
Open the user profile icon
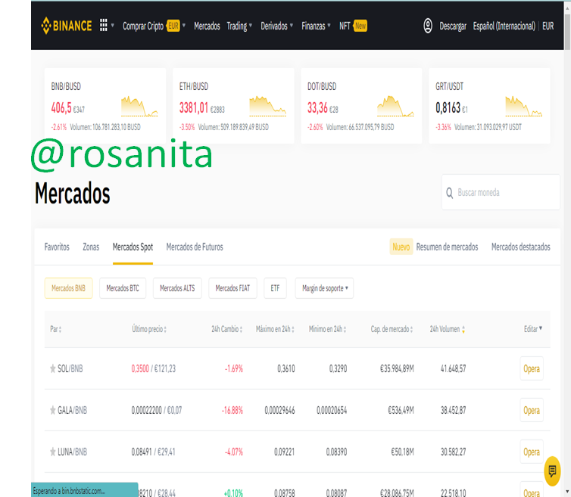click(428, 26)
